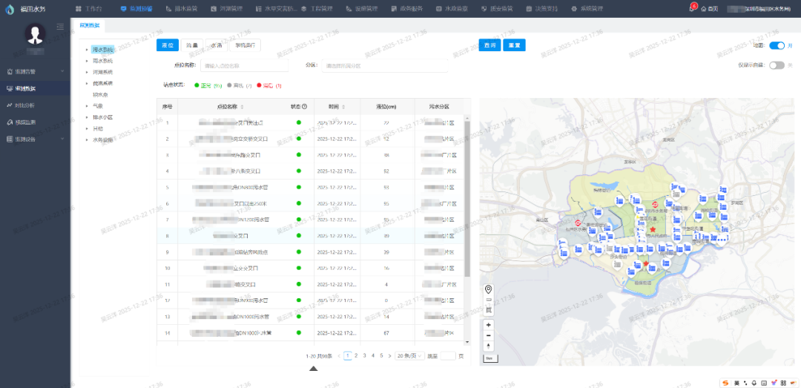Click the map zoom out minus button
The height and width of the screenshot is (388, 801).
tap(488, 335)
